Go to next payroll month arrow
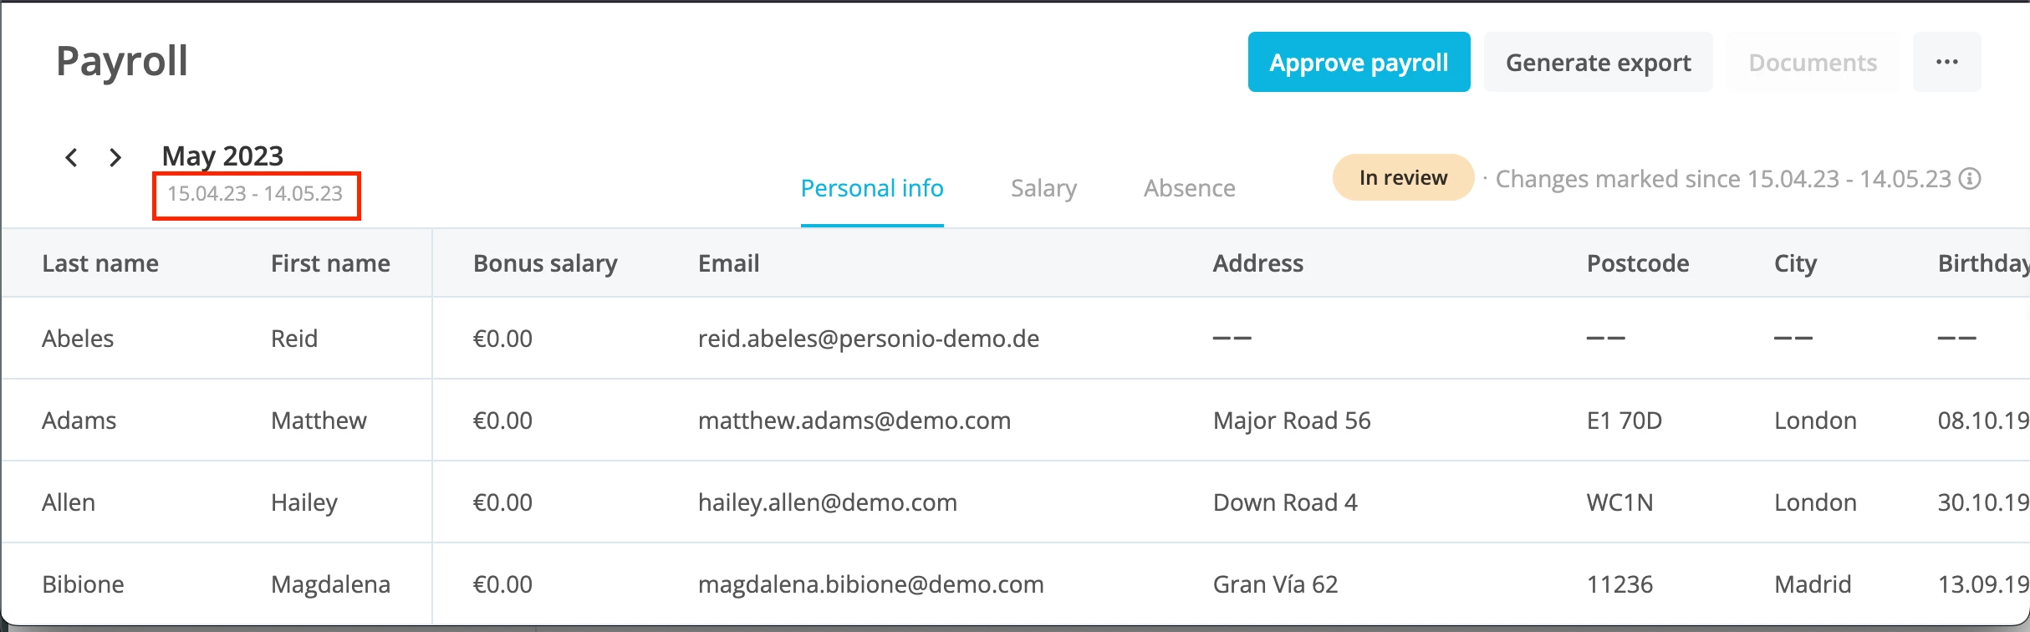The width and height of the screenshot is (2030, 632). tap(115, 157)
